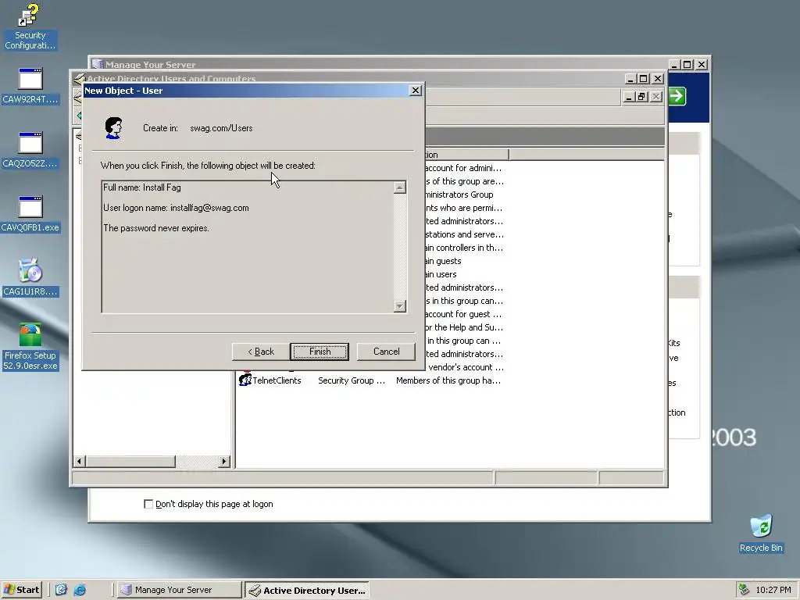
Task: Select CAVQ0FB1.exe desktop icon
Action: coord(30,214)
